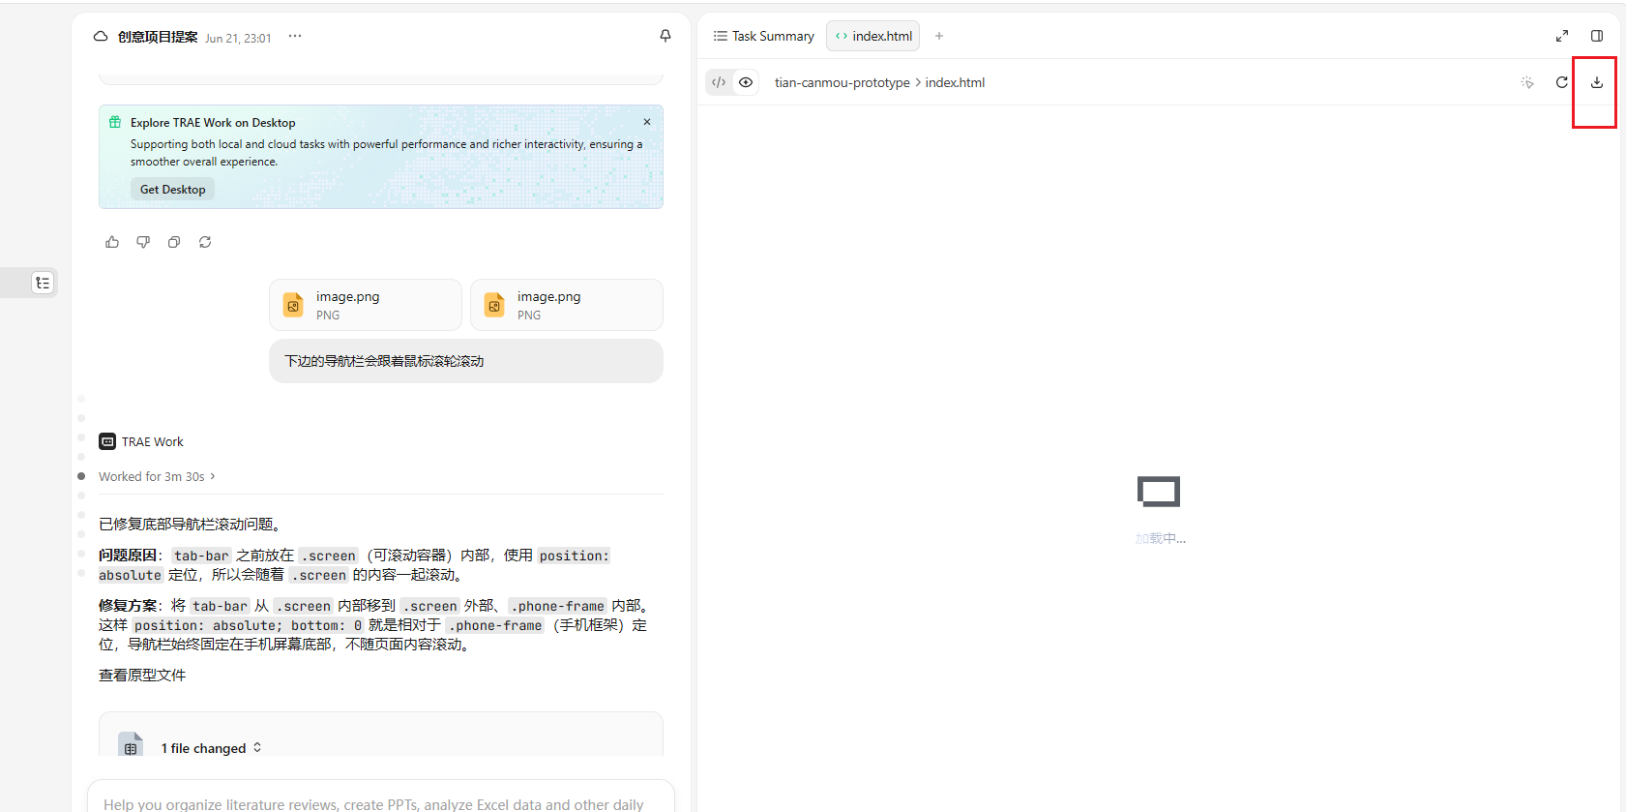Open the second image.png attachment
Image resolution: width=1626 pixels, height=812 pixels.
(567, 305)
